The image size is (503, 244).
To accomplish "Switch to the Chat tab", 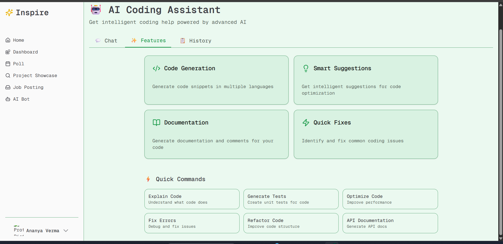I will pos(111,41).
